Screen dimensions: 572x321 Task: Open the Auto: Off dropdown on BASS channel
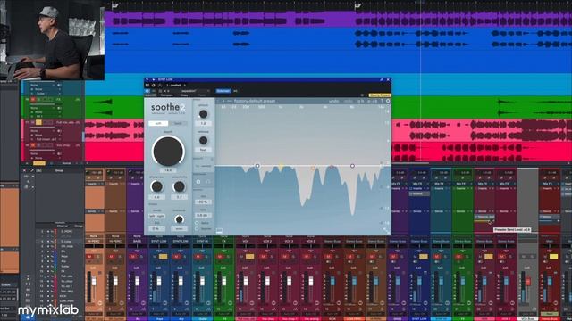click(137, 314)
